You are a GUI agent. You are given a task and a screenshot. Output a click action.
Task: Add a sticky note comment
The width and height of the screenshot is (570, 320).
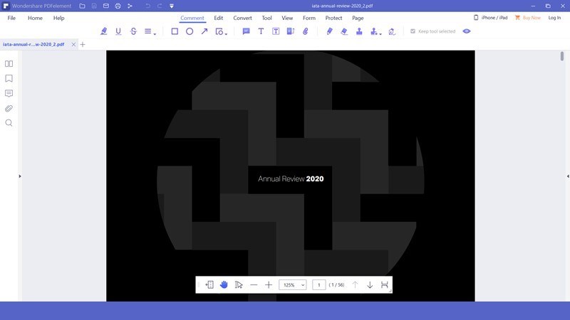(x=246, y=31)
